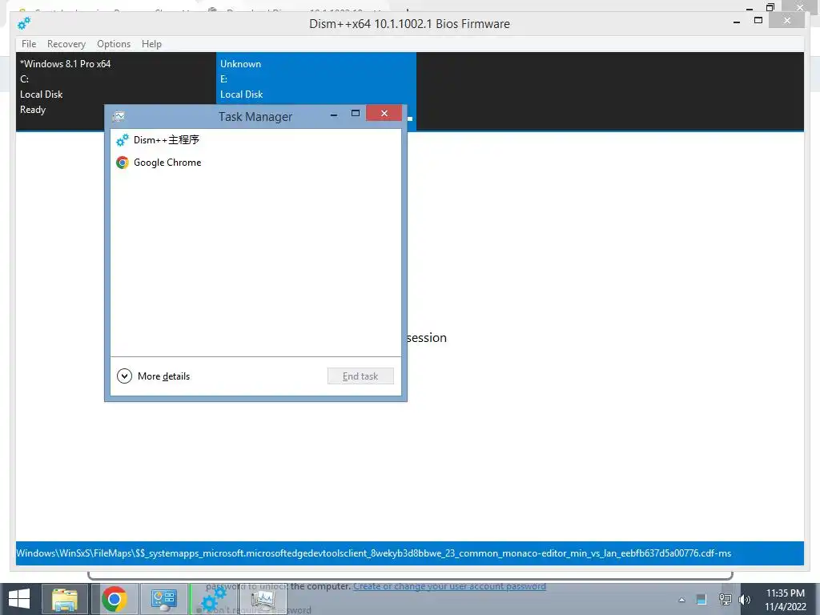Open File Explorer from the taskbar
This screenshot has height=615, width=820.
[x=65, y=599]
